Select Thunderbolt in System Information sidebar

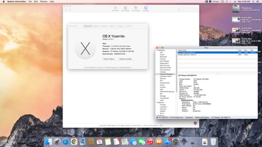[164, 98]
